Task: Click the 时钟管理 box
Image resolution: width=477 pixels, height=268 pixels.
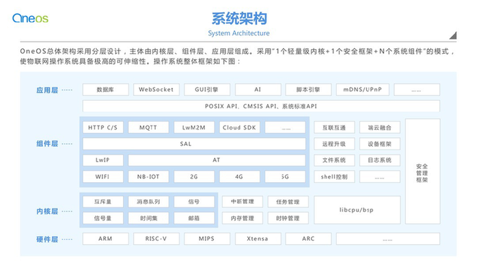Action: click(x=288, y=218)
